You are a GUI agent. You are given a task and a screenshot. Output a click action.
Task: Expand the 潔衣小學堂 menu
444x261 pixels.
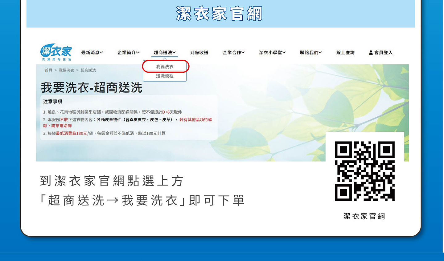tap(272, 53)
